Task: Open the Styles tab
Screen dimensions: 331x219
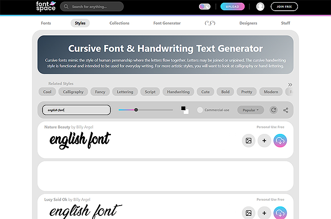Action: [x=80, y=23]
